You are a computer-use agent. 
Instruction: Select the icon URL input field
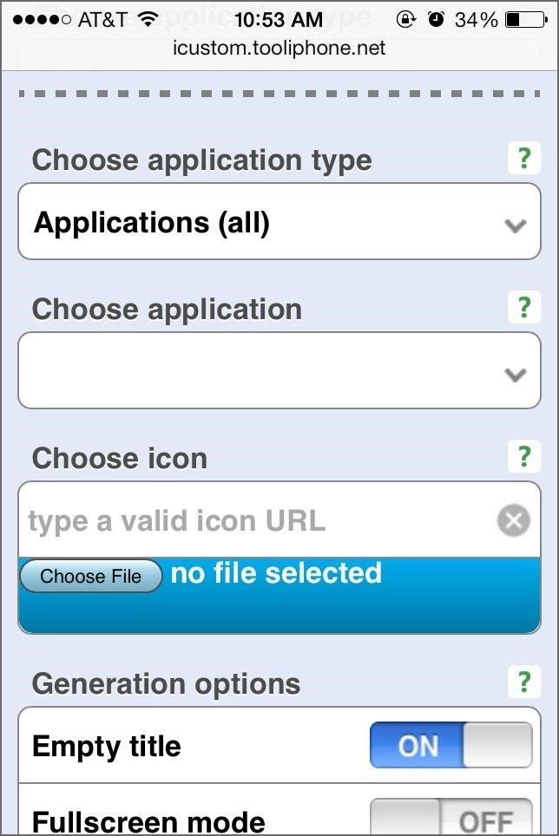coord(243,519)
